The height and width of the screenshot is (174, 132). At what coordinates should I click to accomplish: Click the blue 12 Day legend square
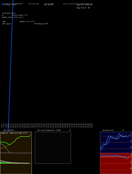tap(3, 4)
